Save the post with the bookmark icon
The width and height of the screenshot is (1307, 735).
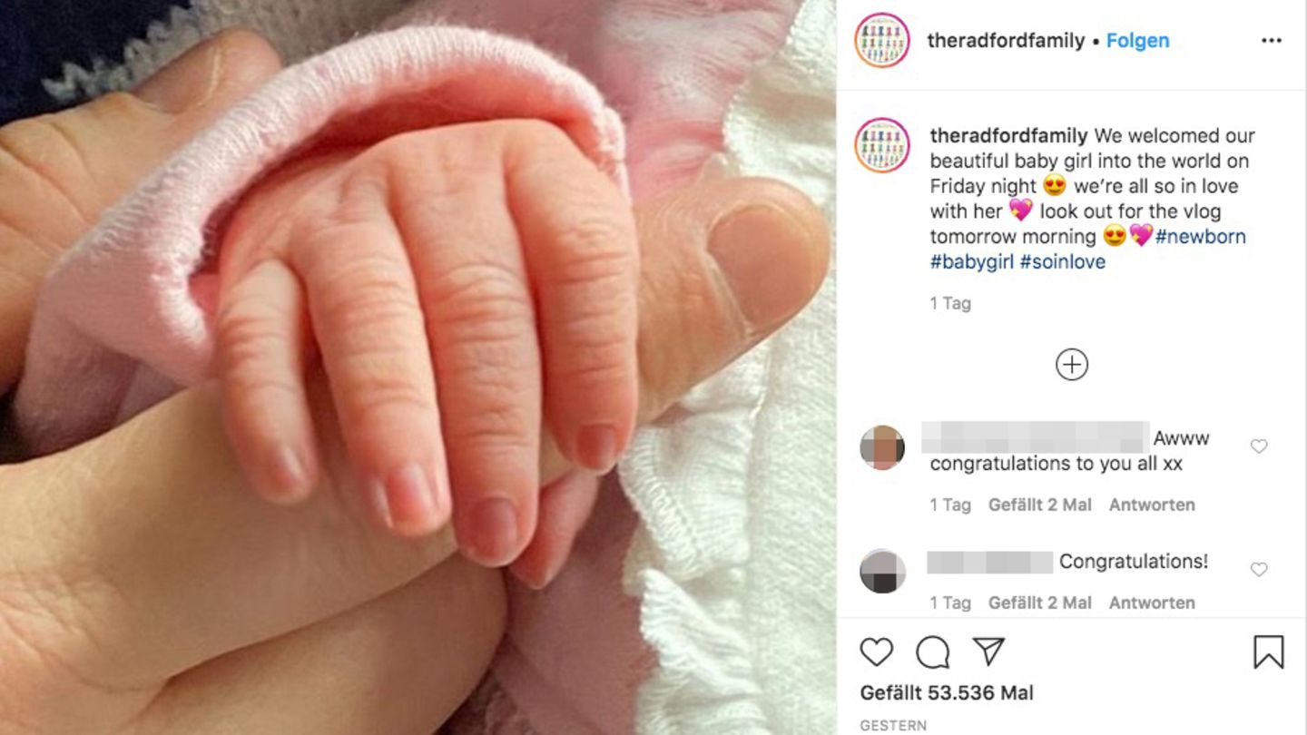[x=1269, y=652]
